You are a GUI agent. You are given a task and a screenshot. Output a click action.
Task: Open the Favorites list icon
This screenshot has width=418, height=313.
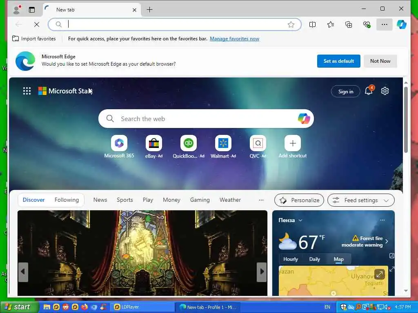click(331, 24)
